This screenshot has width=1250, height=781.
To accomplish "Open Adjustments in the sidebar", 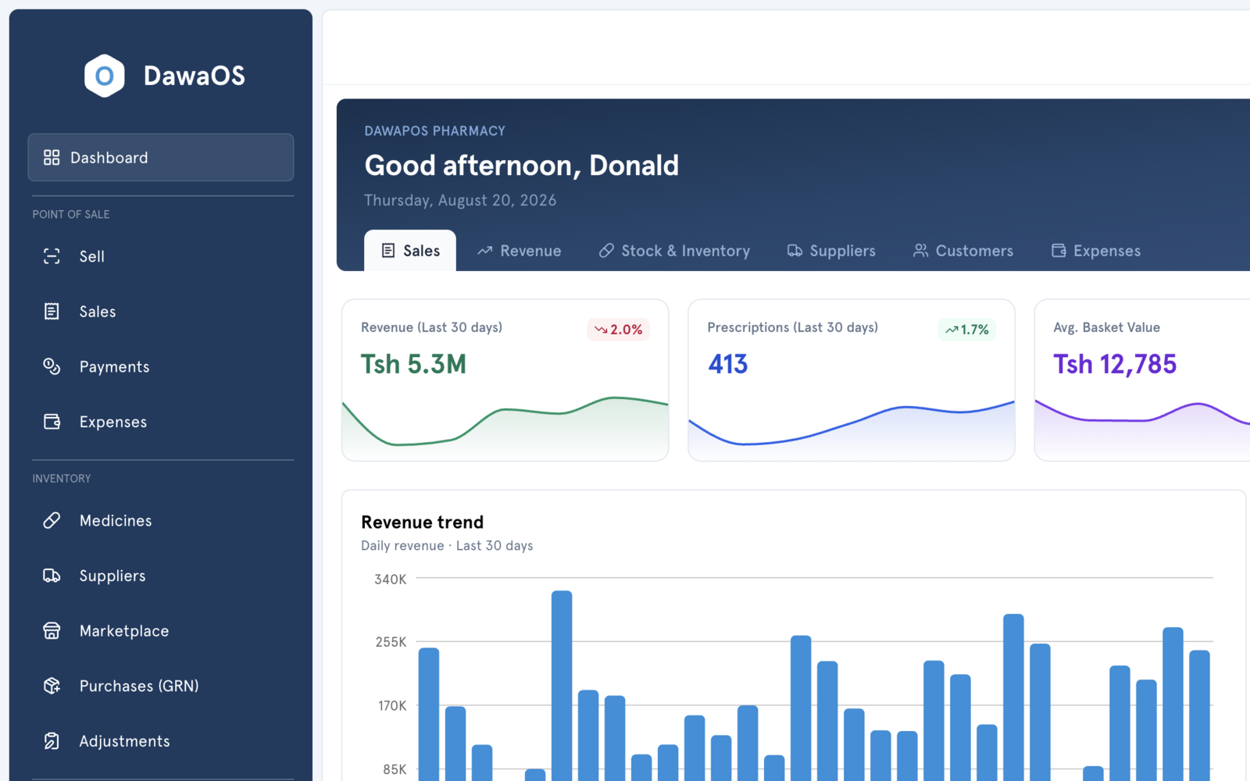I will click(161, 741).
